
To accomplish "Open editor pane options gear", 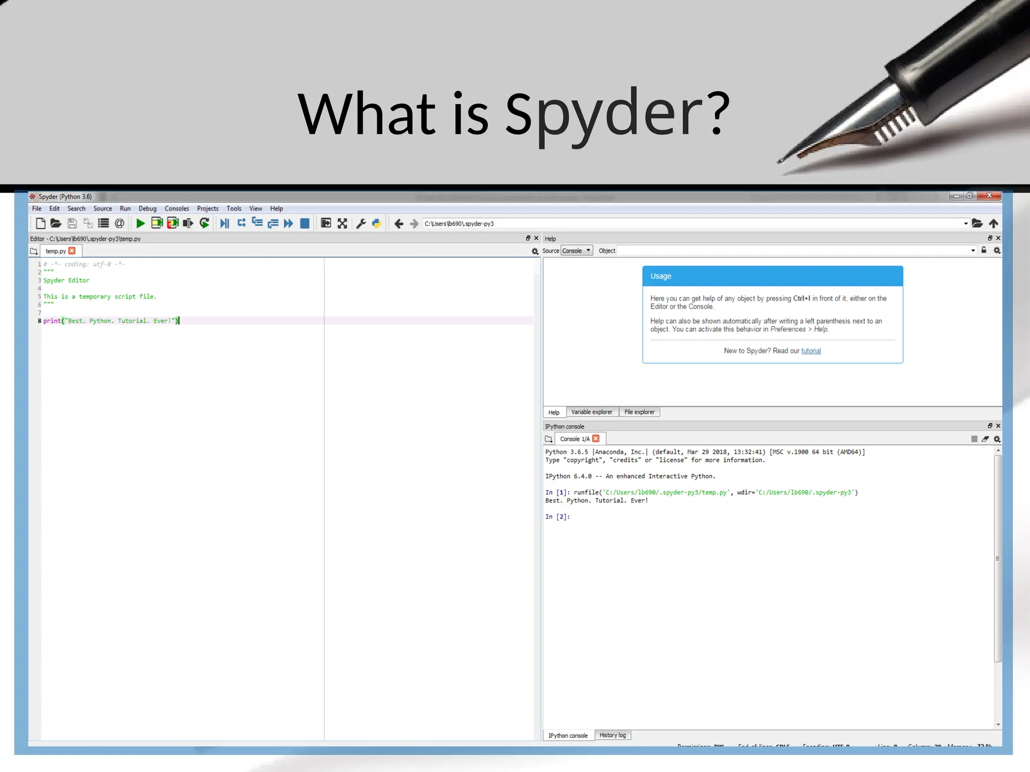I will tap(535, 251).
